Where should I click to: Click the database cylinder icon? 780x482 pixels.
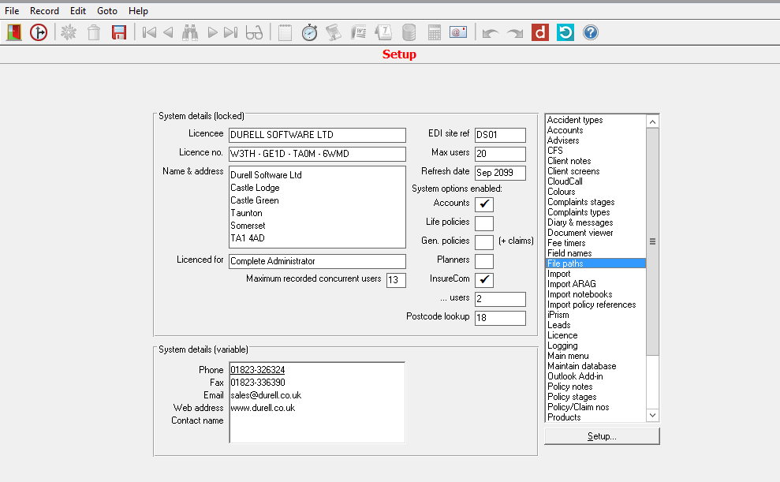(x=409, y=33)
